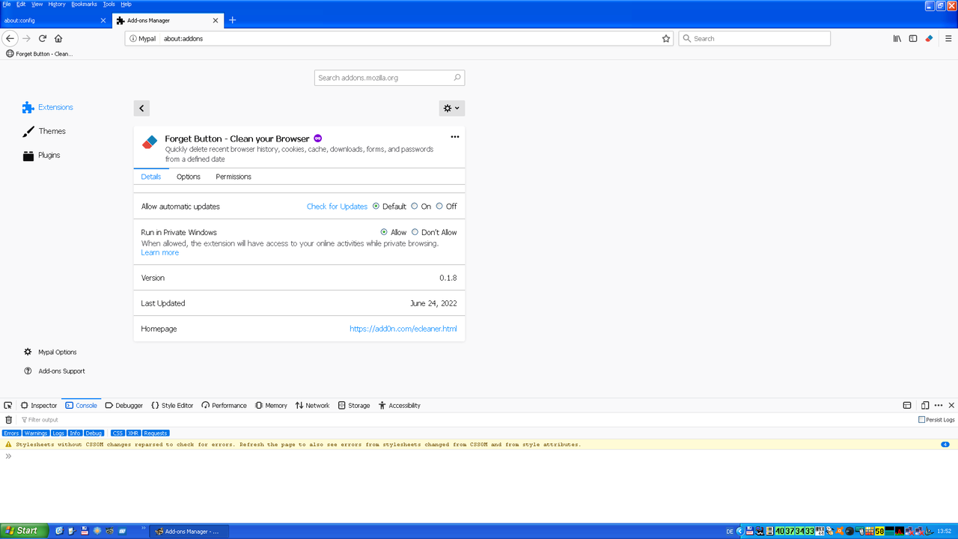Open the gear tools dropdown for add-ons
The image size is (958, 539).
point(452,108)
